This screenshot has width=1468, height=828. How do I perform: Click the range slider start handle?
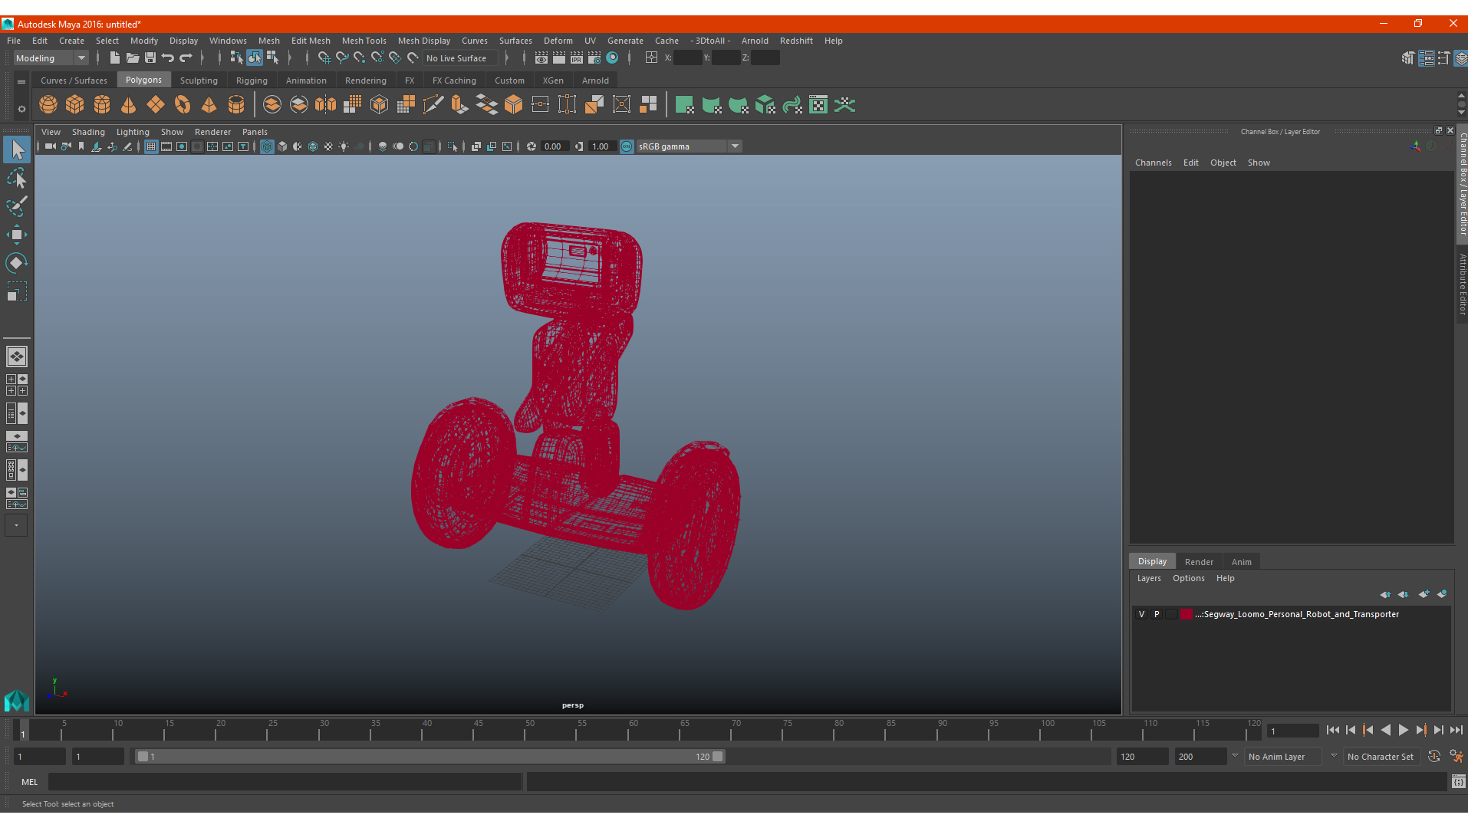[x=143, y=757]
